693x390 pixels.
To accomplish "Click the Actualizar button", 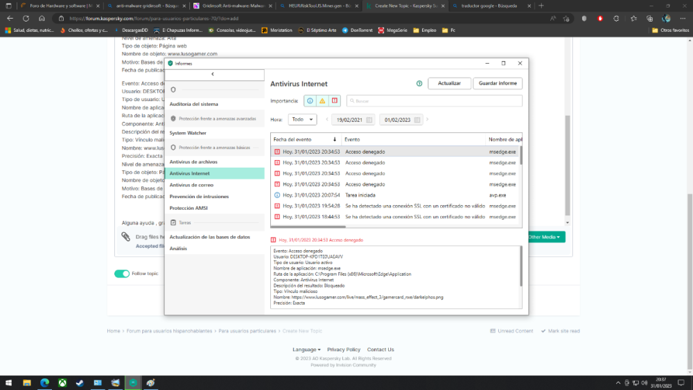I will click(449, 83).
